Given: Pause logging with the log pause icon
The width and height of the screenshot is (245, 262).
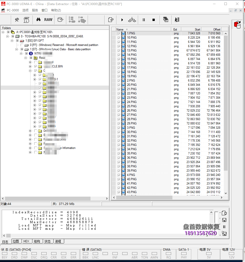Looking at the screenshot, I should coord(224,227).
